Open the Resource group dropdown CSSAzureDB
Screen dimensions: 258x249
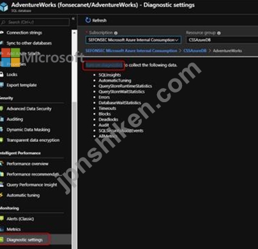pyautogui.click(x=222, y=40)
